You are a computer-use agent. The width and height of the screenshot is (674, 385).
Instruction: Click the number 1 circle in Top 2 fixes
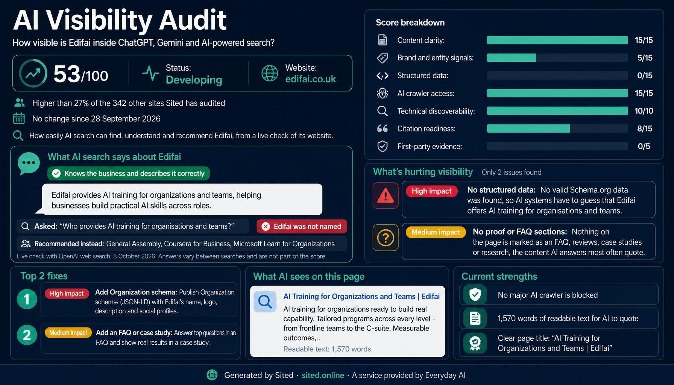[27, 299]
